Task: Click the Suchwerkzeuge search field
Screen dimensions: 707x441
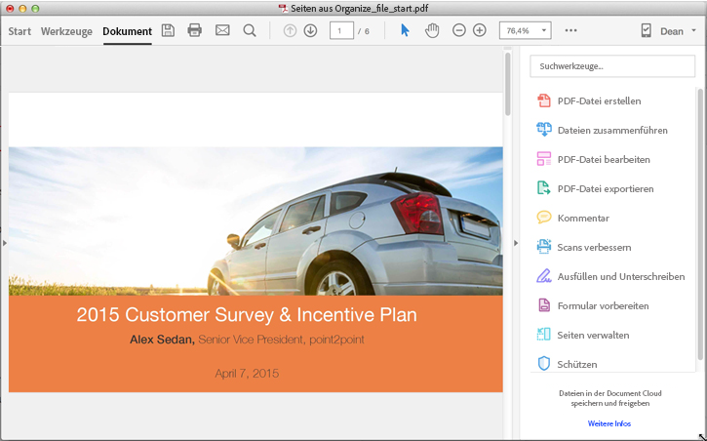Action: 611,66
